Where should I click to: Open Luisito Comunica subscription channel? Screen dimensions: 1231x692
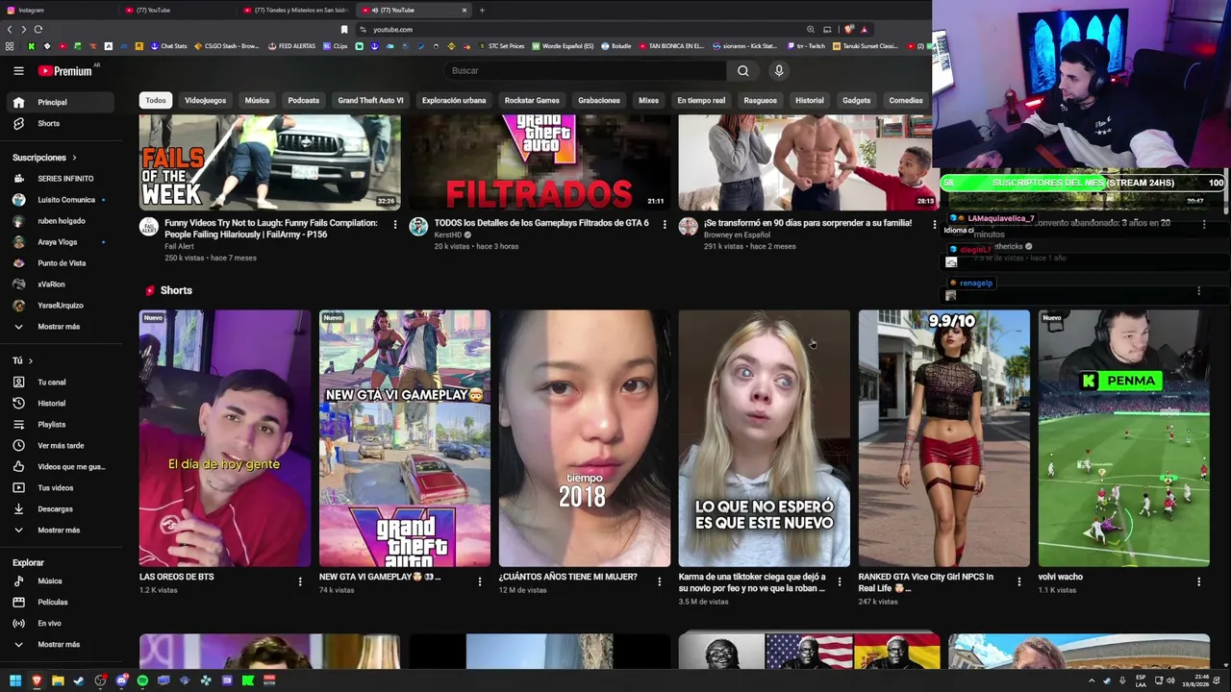pyautogui.click(x=62, y=200)
